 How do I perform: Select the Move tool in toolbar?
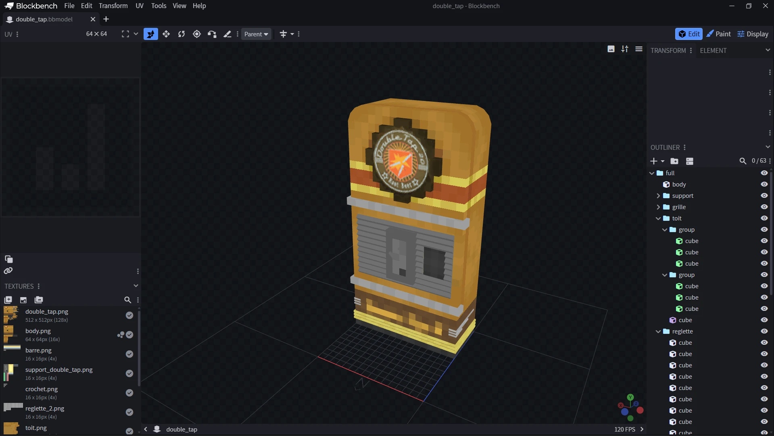coord(151,34)
